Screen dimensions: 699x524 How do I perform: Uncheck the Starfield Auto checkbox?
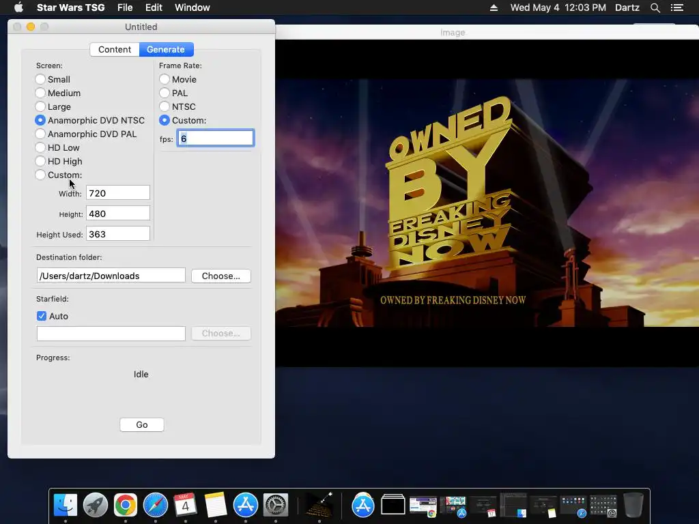(x=42, y=316)
